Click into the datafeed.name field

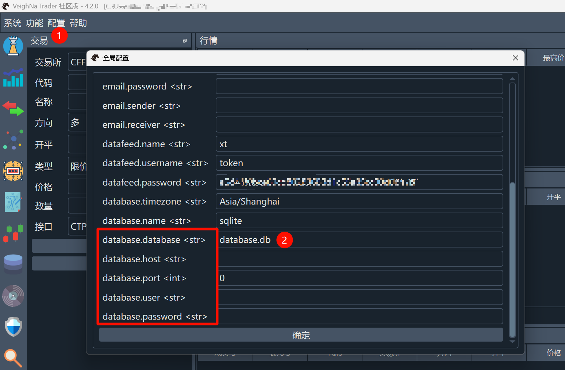360,144
